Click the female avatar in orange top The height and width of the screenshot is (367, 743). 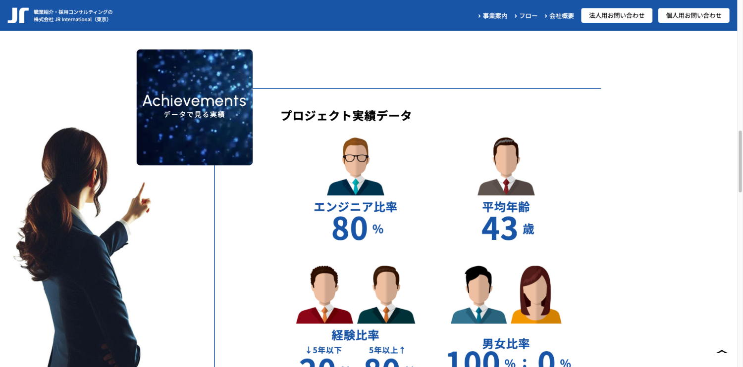[x=535, y=295]
